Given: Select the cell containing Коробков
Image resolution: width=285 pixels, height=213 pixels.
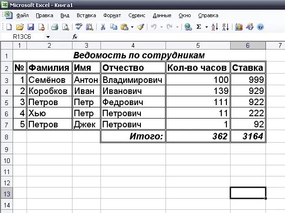Looking at the screenshot, I should coord(49,91).
